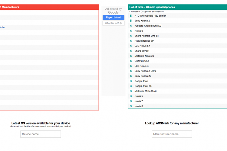Image resolution: width=227 pixels, height=151 pixels.
Task: Click Kyocera Android One S2 entry
Action: pos(148,26)
